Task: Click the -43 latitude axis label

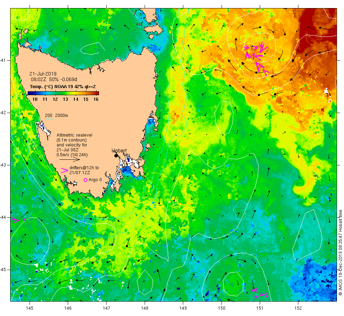Action: point(3,165)
